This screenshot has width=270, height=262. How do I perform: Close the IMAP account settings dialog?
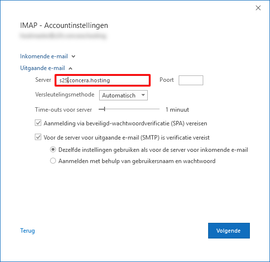pos(258,8)
